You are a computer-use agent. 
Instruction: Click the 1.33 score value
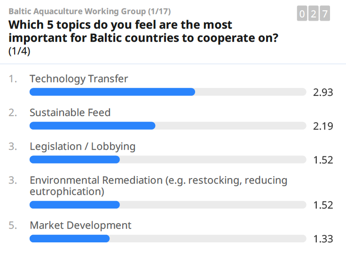[323, 239]
